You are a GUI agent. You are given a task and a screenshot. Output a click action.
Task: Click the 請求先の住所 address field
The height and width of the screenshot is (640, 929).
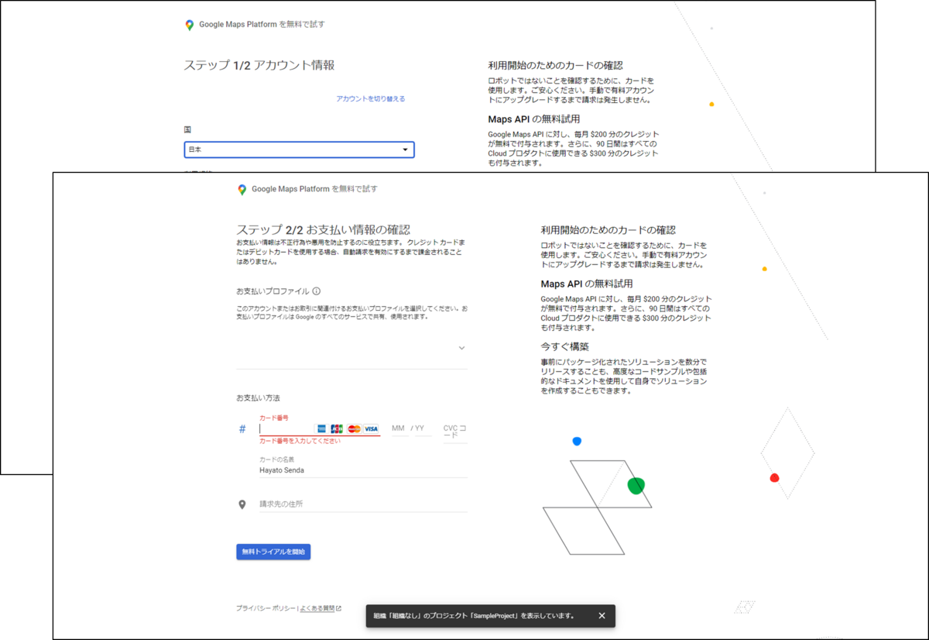click(363, 504)
